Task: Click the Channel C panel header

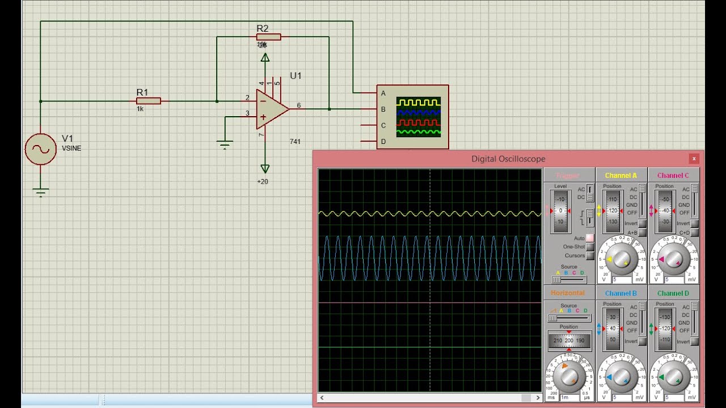Action: click(673, 175)
